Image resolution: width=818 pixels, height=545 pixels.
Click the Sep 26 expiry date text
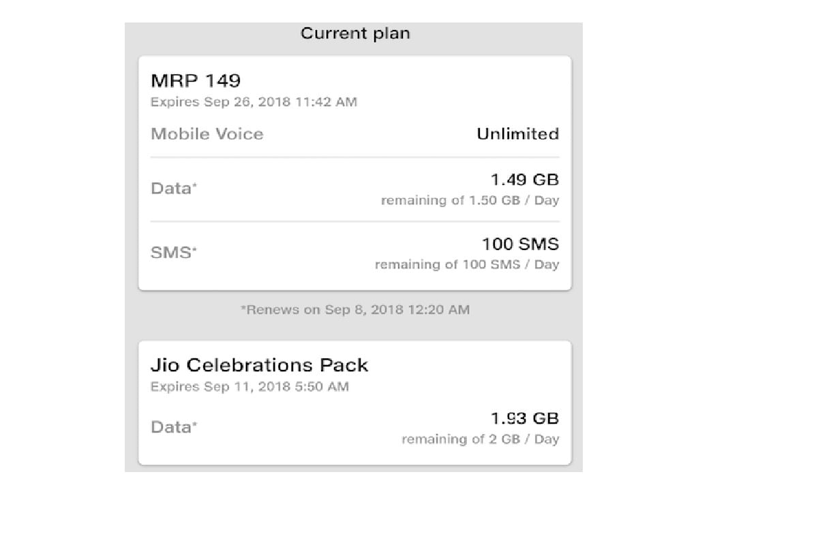[254, 102]
